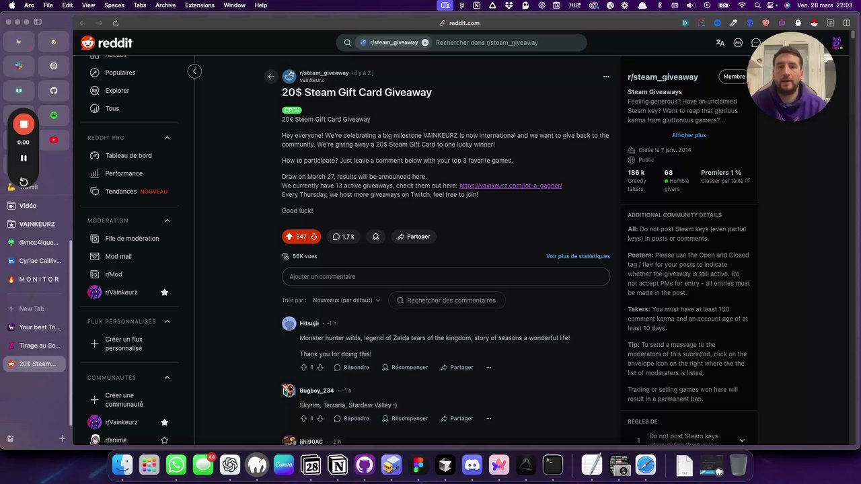Click the post's award icon button

(376, 237)
